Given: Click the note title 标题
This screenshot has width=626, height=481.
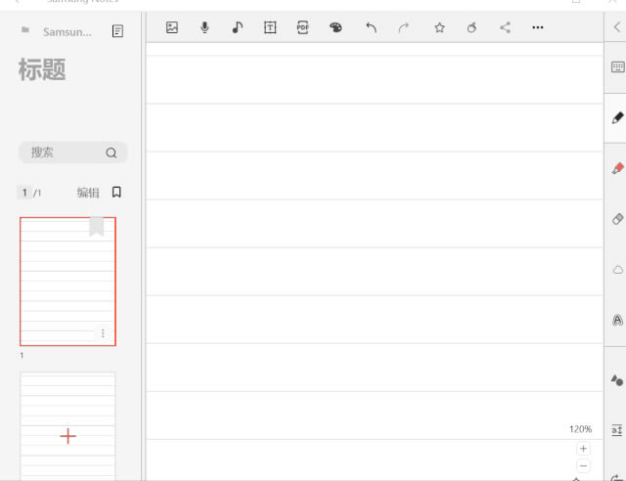Looking at the screenshot, I should (x=42, y=69).
